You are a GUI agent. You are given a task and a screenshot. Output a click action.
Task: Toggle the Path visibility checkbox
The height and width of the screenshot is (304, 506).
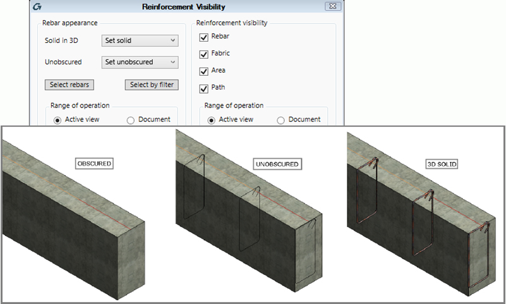203,88
